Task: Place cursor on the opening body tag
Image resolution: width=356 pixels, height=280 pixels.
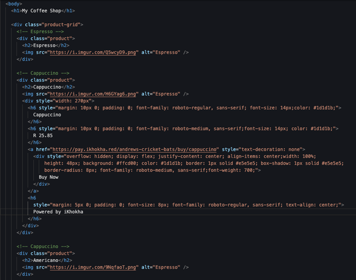Action: 14,4
